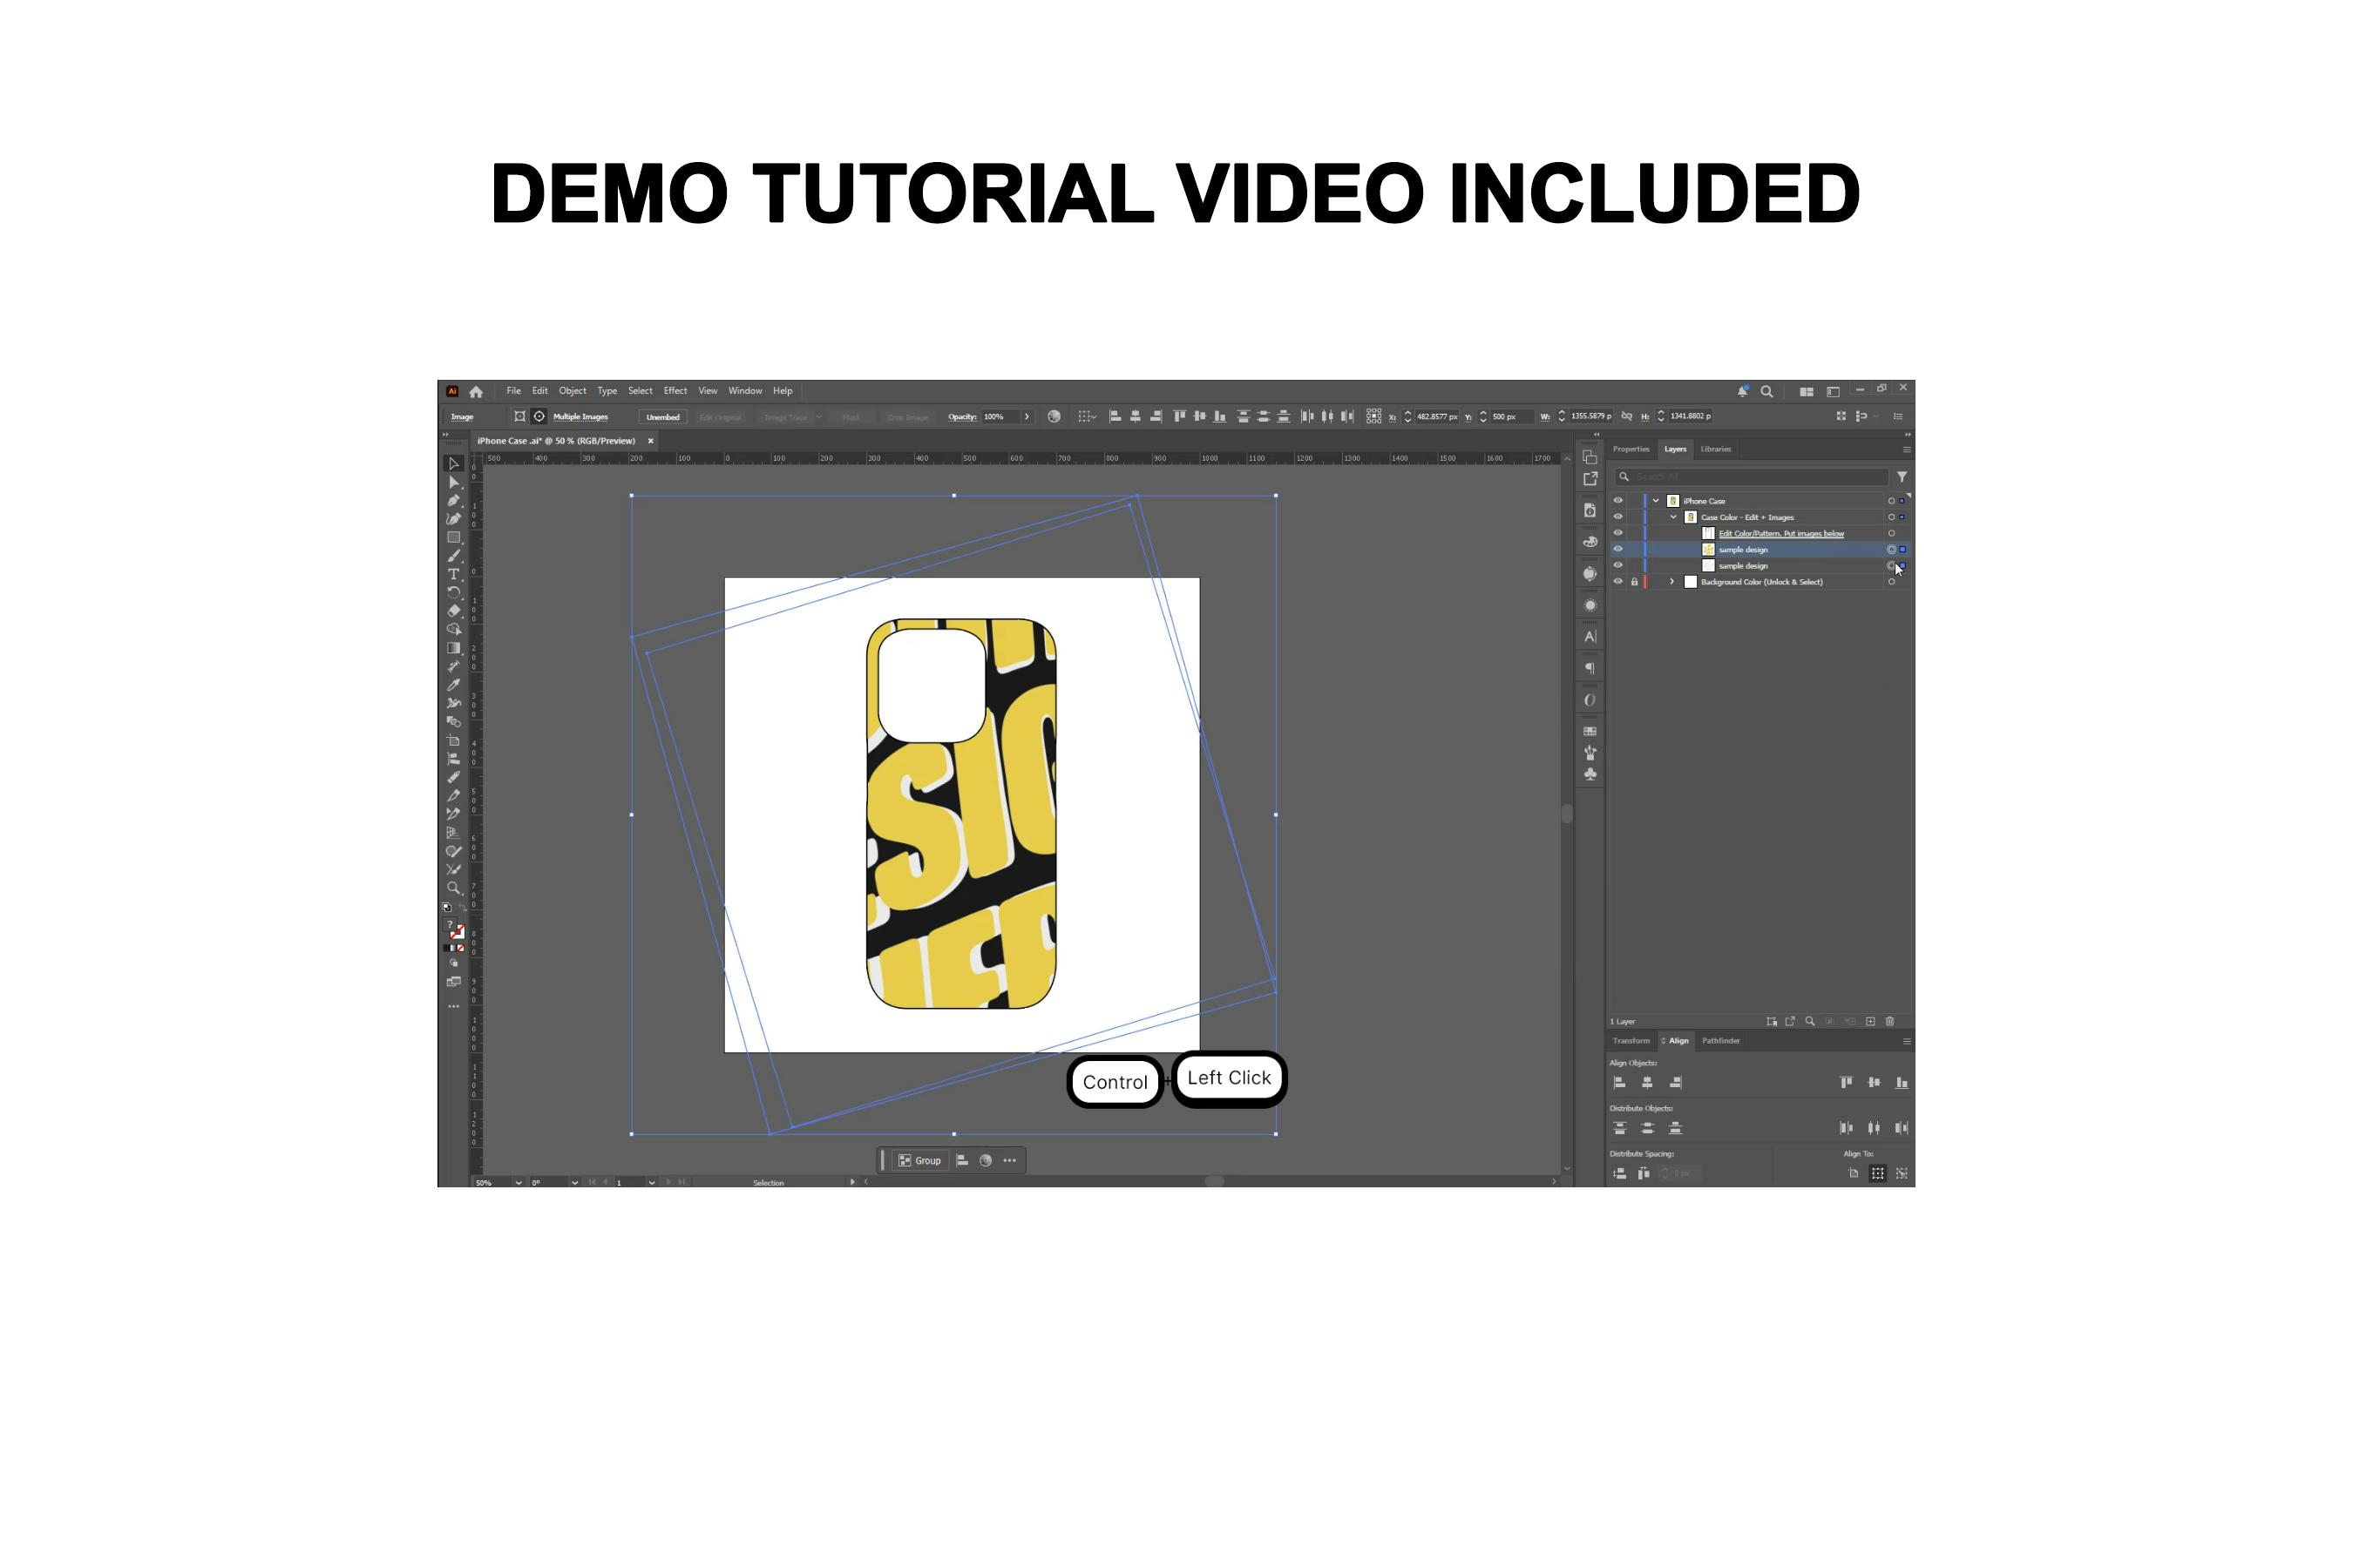The width and height of the screenshot is (2353, 1568).
Task: Hide the highlighted sample design layer
Action: (1617, 549)
